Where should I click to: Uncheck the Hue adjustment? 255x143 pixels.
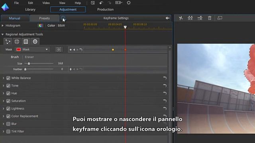click(8, 93)
